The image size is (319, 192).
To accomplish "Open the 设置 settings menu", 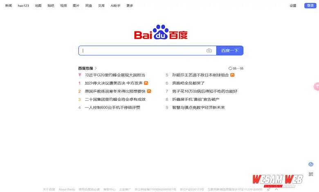I will click(x=293, y=6).
